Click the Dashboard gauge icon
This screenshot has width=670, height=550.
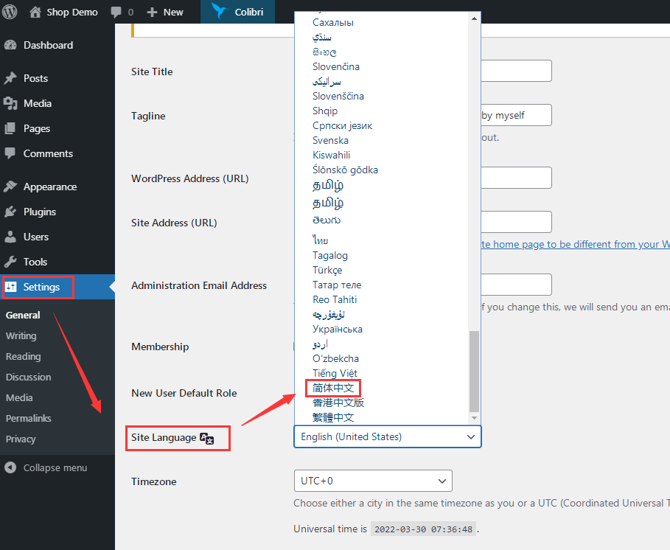[10, 45]
